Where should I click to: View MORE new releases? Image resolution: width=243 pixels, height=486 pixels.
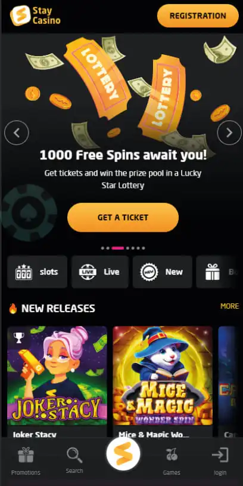click(229, 306)
